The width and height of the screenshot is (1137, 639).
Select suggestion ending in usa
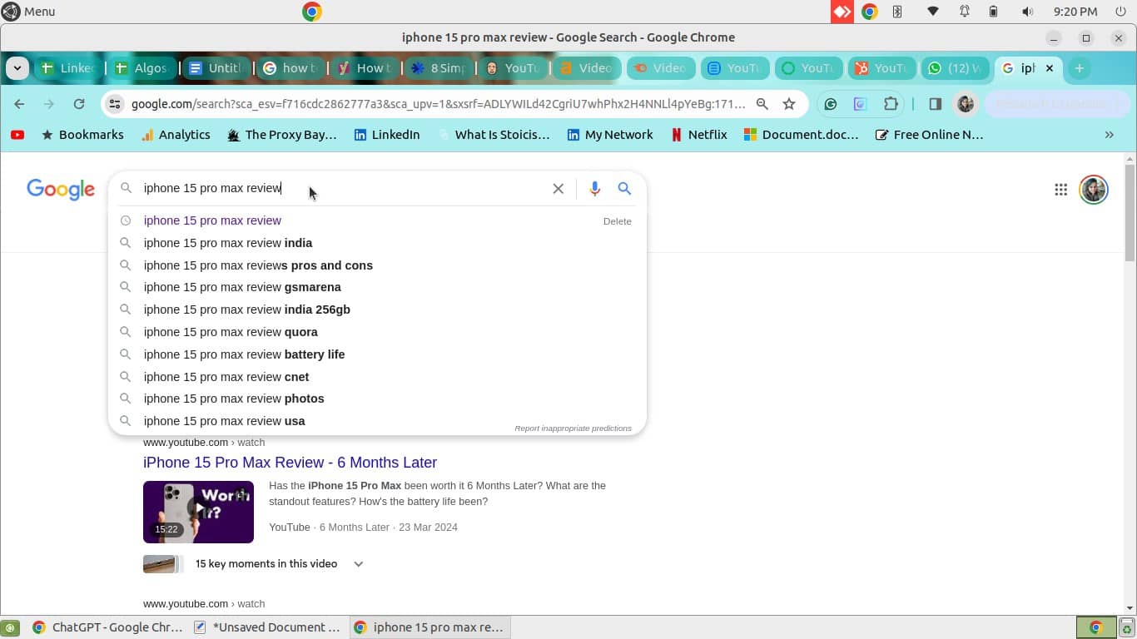click(x=377, y=421)
